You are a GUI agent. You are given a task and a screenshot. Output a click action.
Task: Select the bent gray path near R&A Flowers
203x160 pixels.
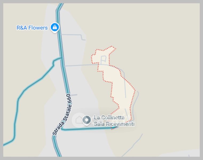tap(73, 37)
